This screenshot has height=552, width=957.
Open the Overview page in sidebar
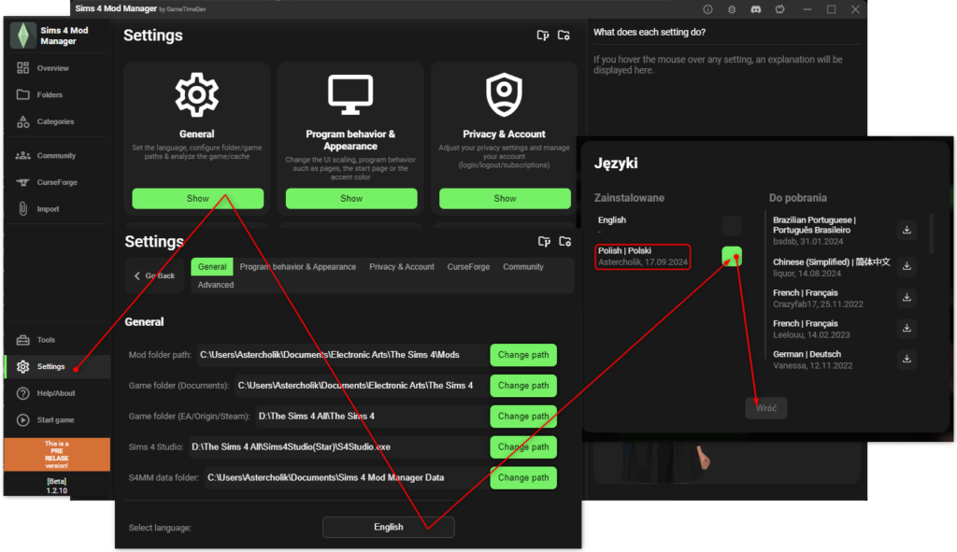click(52, 68)
